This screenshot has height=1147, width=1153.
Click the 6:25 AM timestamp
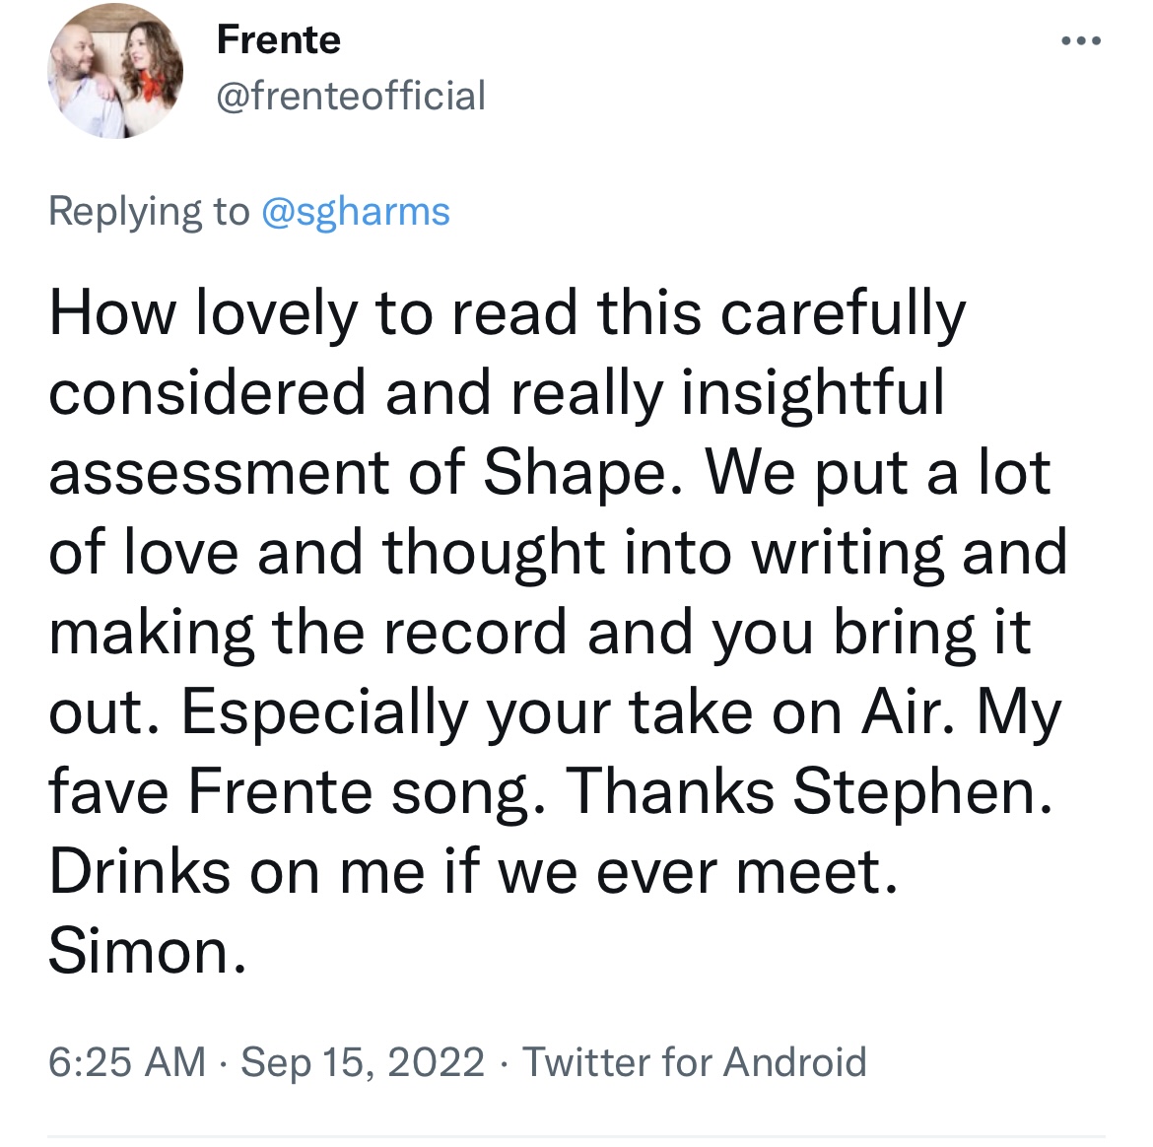coord(127,1062)
